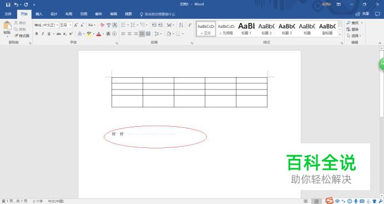Select the Format Painter brush
384x204 pixels.
(17, 36)
